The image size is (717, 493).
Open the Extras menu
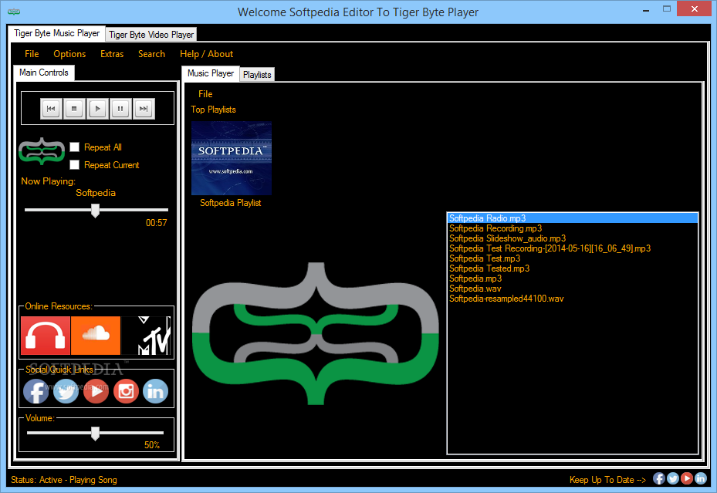click(x=112, y=54)
